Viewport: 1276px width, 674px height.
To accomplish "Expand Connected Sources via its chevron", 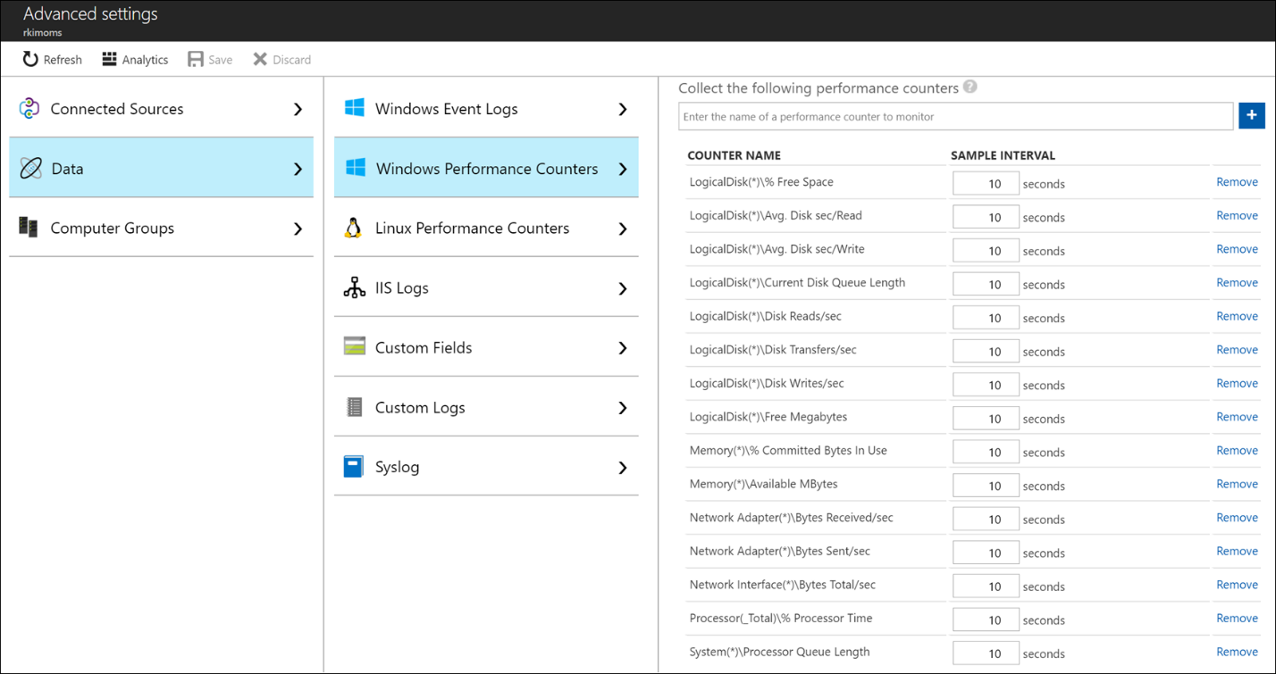I will click(298, 108).
